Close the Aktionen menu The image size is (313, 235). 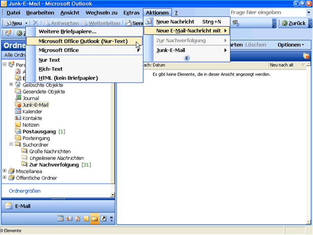(x=157, y=13)
